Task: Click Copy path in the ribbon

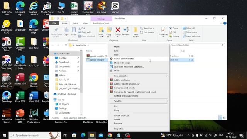Action: (x=85, y=32)
